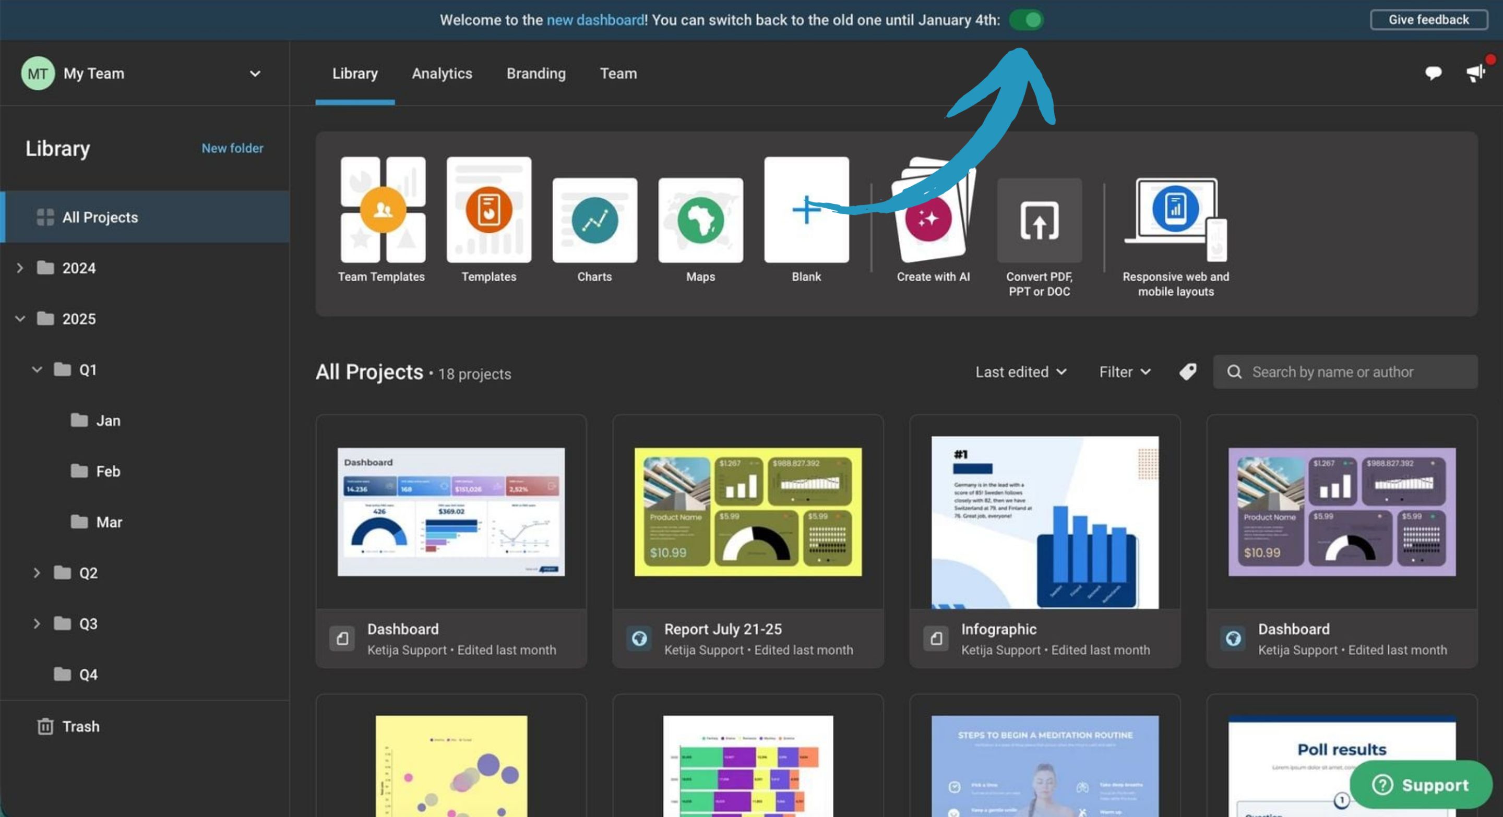The image size is (1503, 817).
Task: Open the Last edited sort dropdown
Action: [1021, 372]
